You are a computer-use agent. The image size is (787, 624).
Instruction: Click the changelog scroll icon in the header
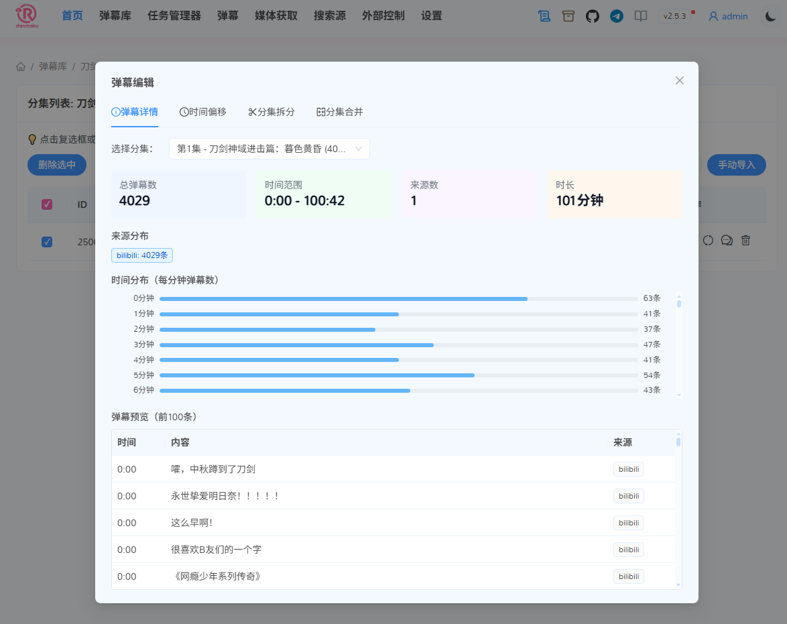coord(544,15)
